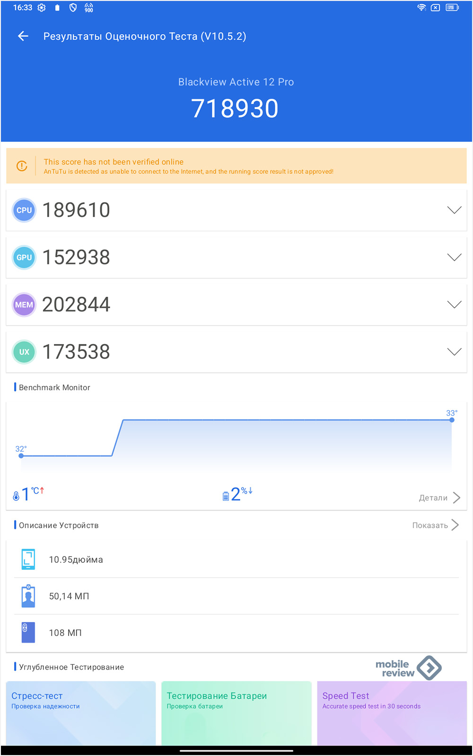
Task: Open Детали benchmark monitor details
Action: click(439, 498)
